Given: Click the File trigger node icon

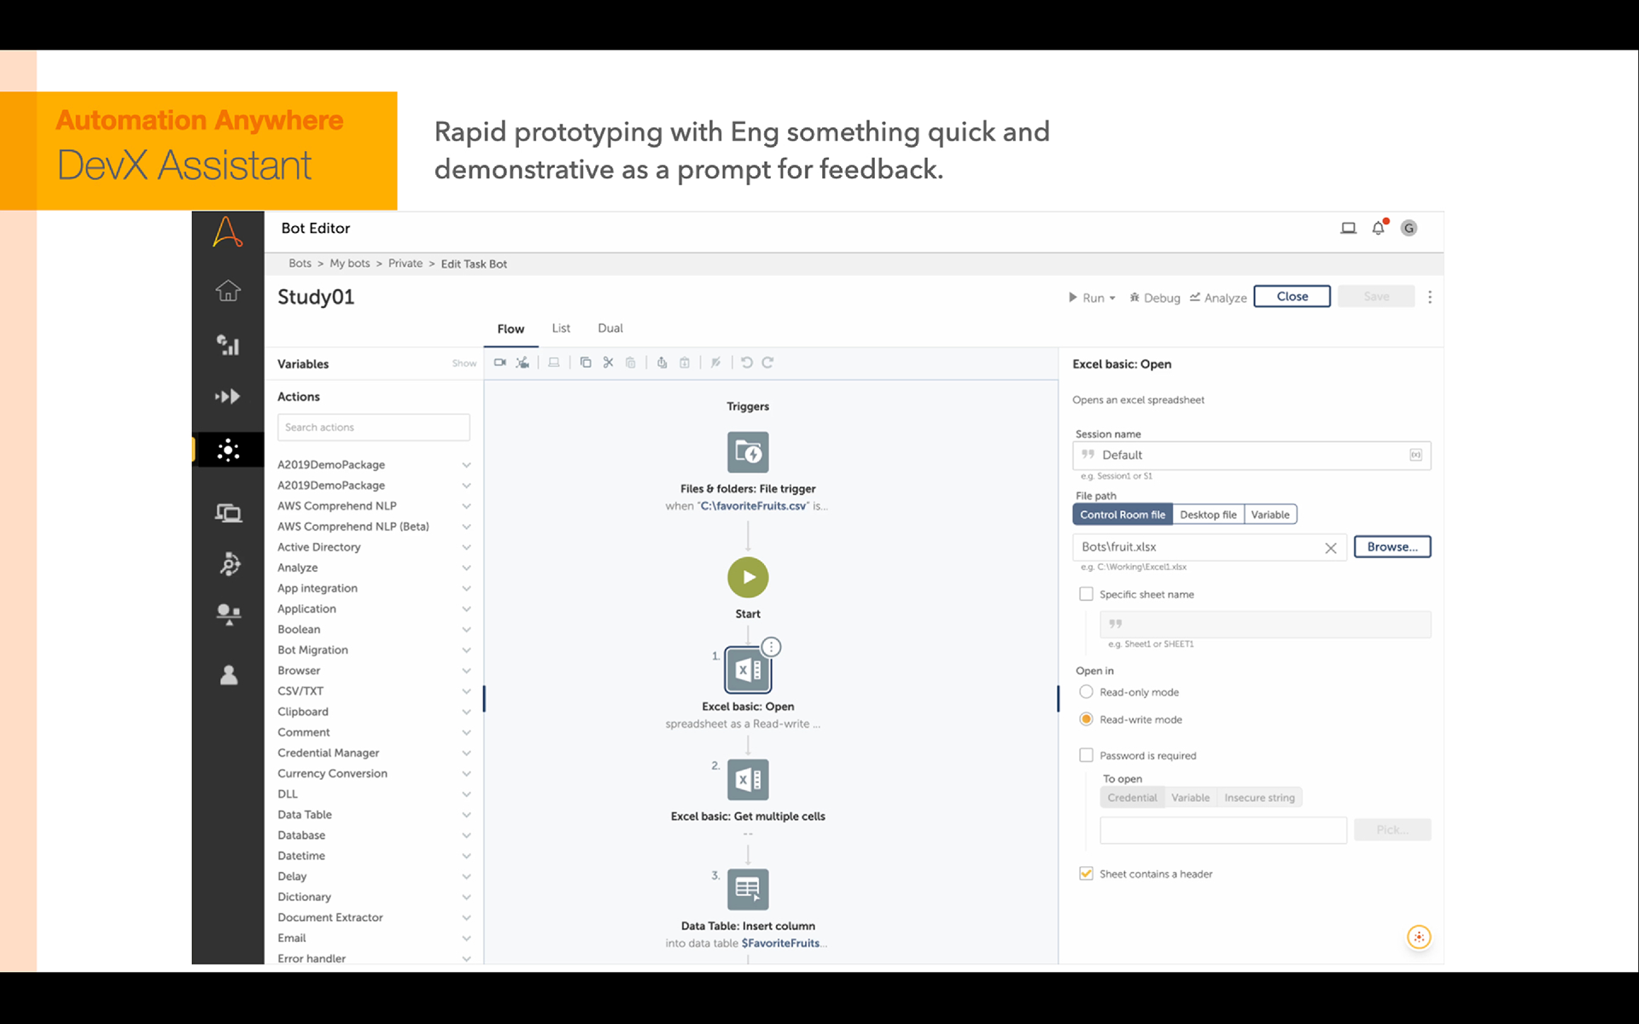Looking at the screenshot, I should (748, 452).
